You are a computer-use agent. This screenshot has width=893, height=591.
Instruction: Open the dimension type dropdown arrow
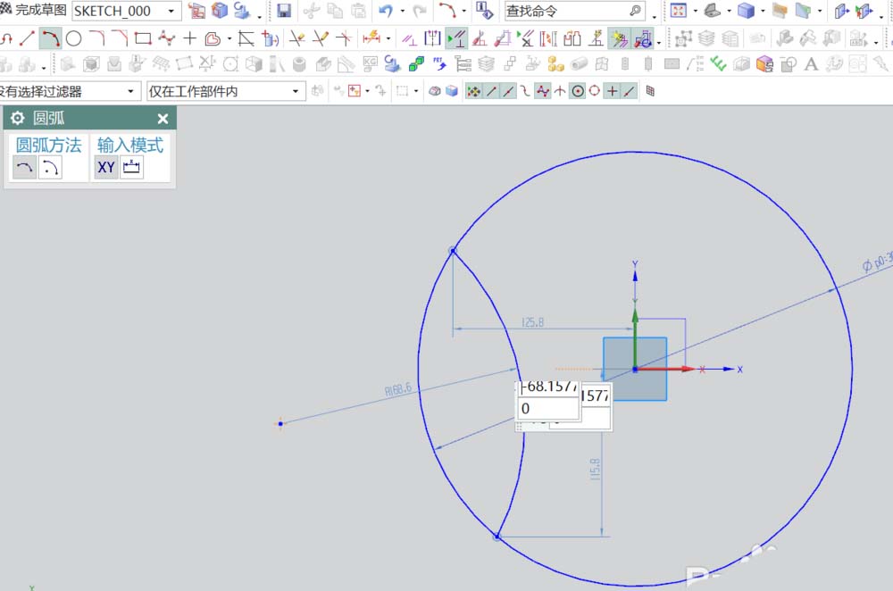point(388,38)
